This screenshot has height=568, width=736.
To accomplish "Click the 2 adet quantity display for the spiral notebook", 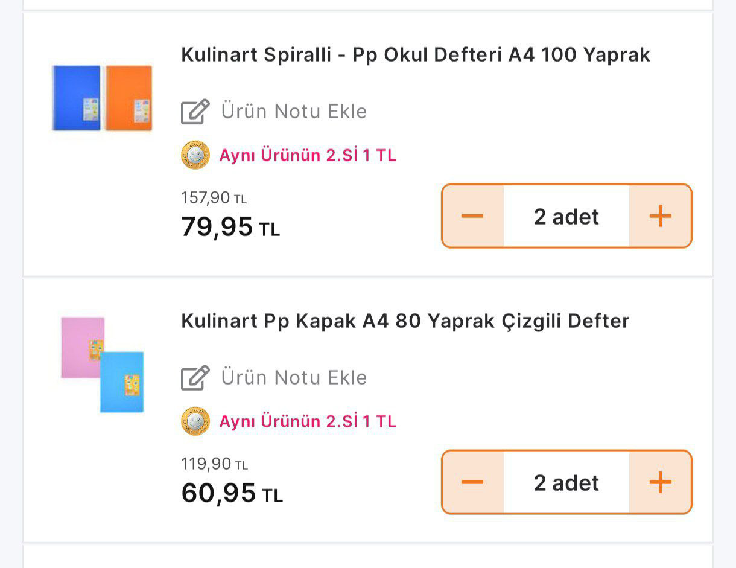I will coord(566,215).
